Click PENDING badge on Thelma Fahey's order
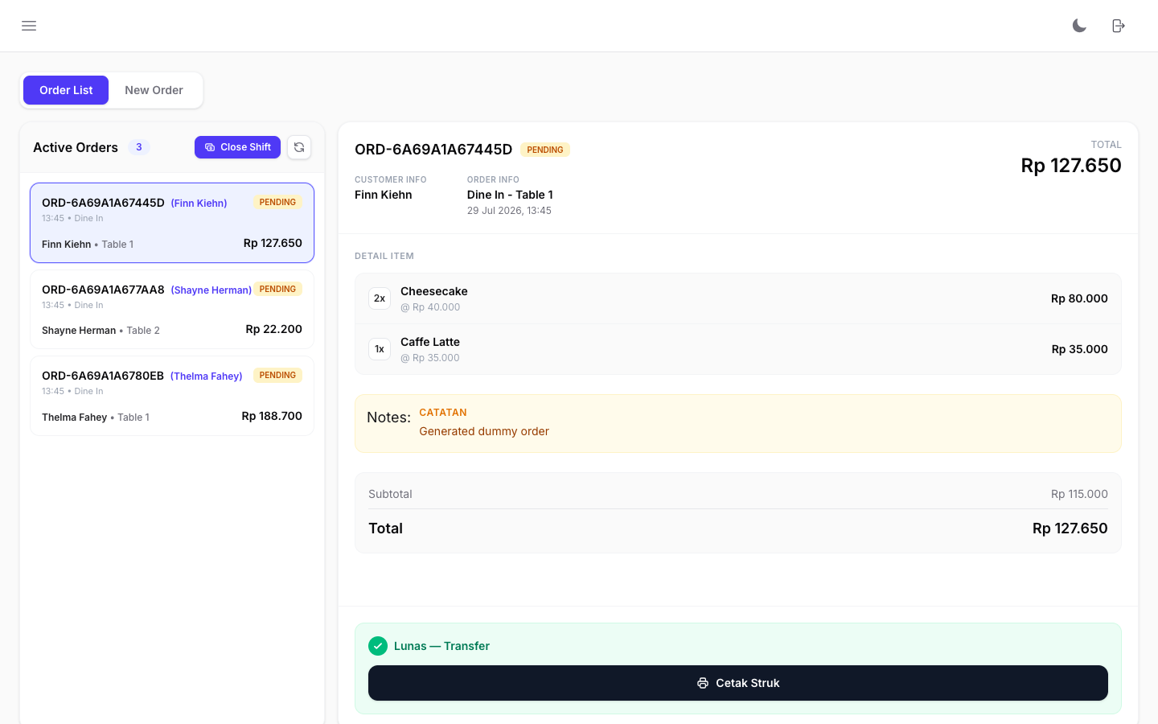The width and height of the screenshot is (1158, 724). coord(277,375)
